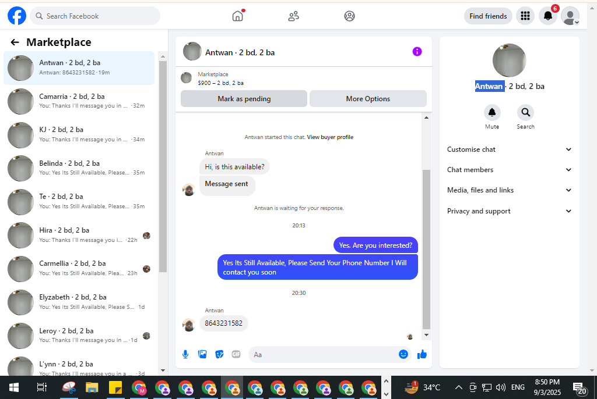Open Belinda conversation in list
This screenshot has height=399, width=597.
coord(79,168)
